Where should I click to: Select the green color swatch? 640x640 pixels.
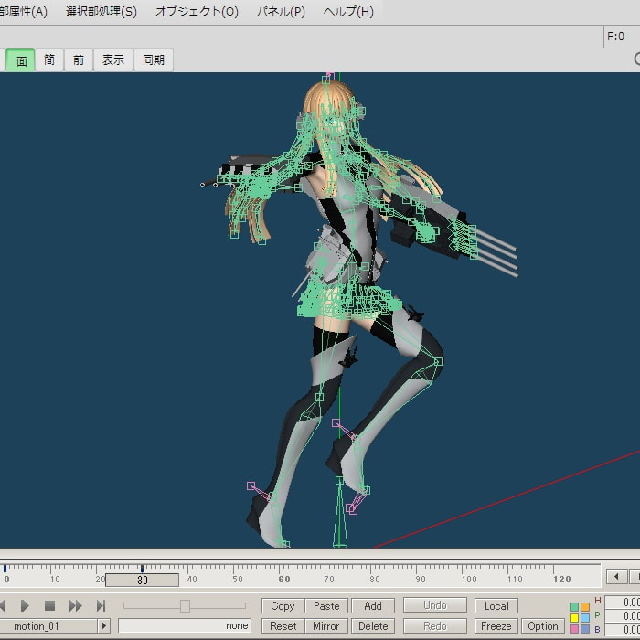tap(574, 606)
